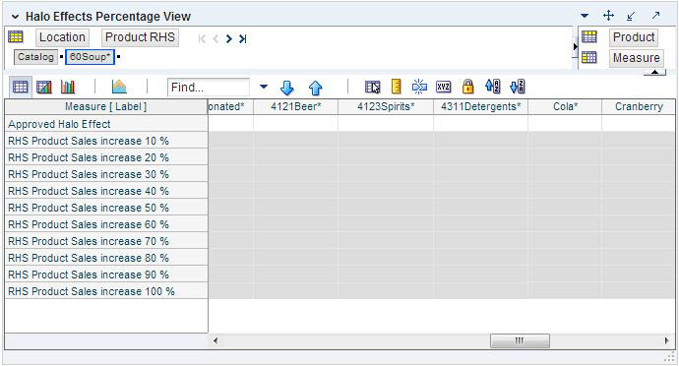Viewport: 679px width, 366px height.
Task: Find next with blue down arrow
Action: (286, 88)
